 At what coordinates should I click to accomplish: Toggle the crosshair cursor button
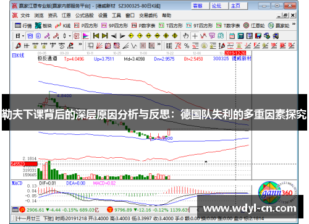coord(195,36)
